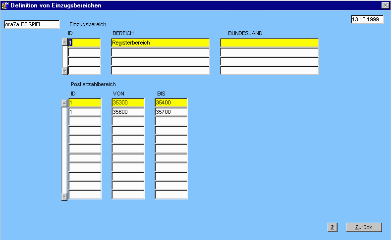Image resolution: width=391 pixels, height=240 pixels.
Task: Click the empty third row VON field
Action: tap(128, 121)
